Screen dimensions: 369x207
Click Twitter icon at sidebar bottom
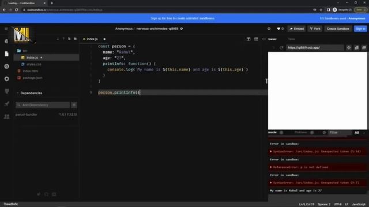39,194
